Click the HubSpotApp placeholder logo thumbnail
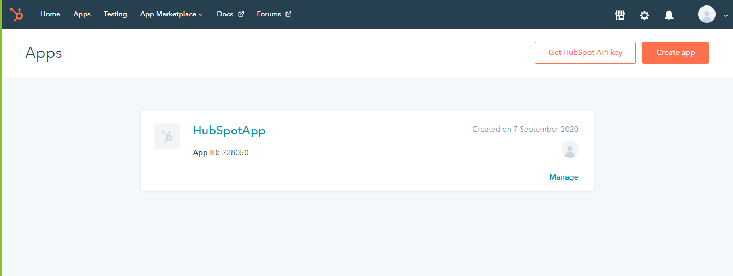Viewport: 733px width, 276px height. pos(166,136)
